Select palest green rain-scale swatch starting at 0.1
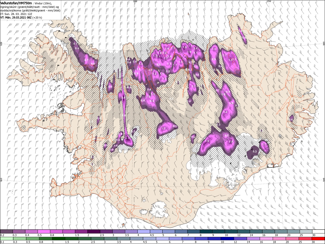Image resolution: width=325 pixels, height=244 pixels. click(x=6, y=238)
